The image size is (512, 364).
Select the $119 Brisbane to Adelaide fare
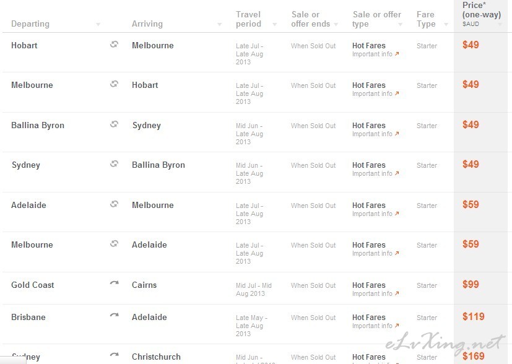[x=474, y=316]
